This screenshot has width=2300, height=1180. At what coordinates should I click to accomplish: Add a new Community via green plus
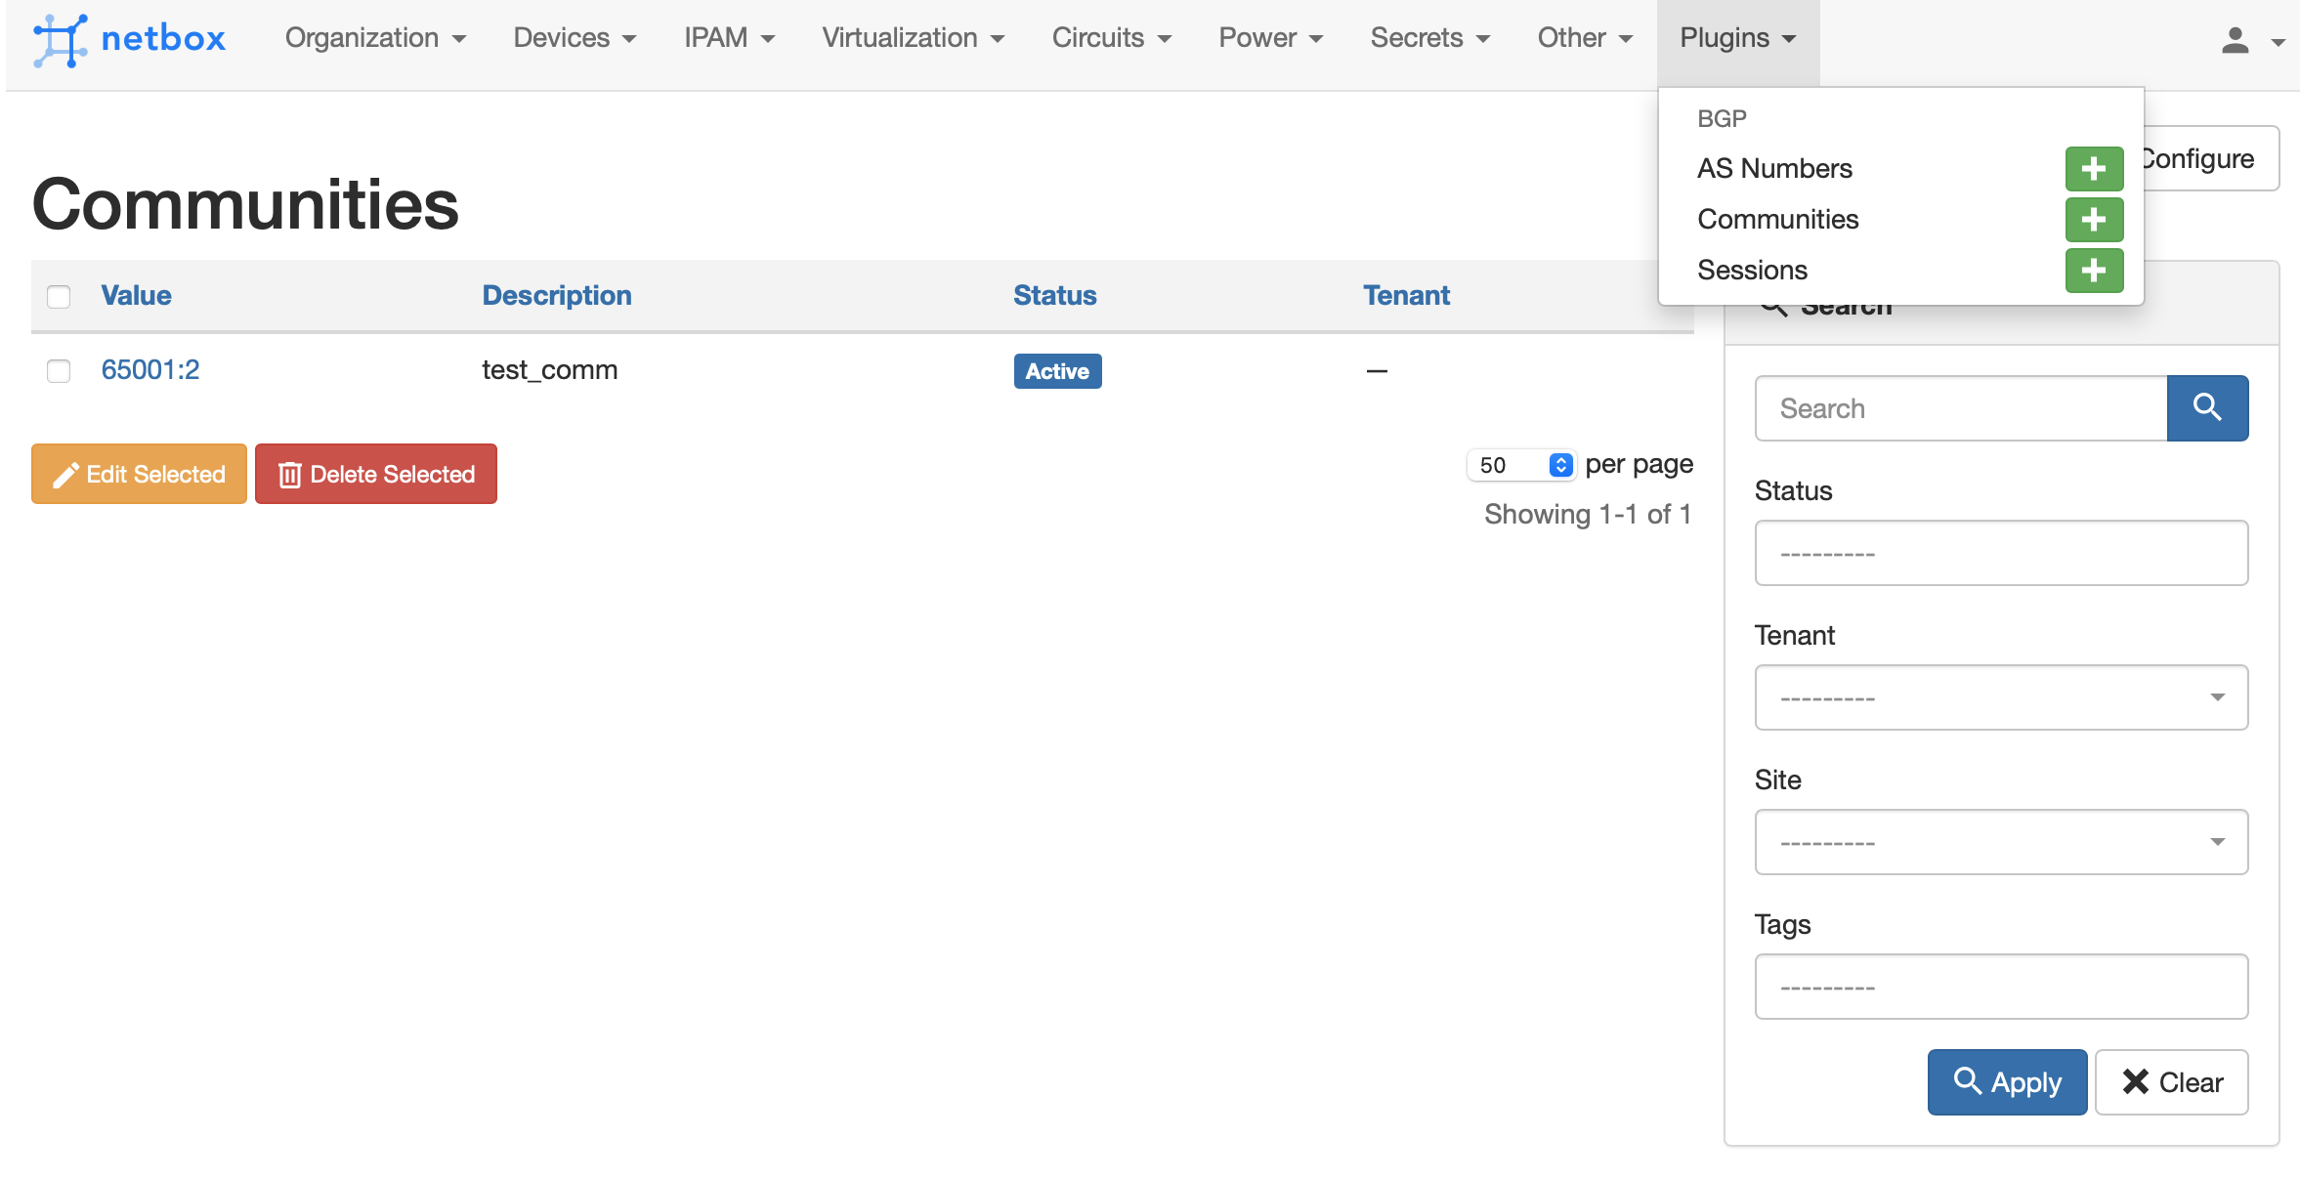point(2093,220)
